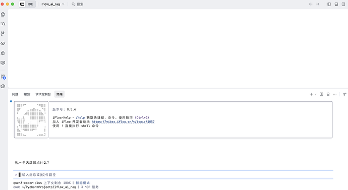Image resolution: width=348 pixels, height=190 pixels.
Task: Switch to the 调试控制台 tab
Action: (x=43, y=94)
